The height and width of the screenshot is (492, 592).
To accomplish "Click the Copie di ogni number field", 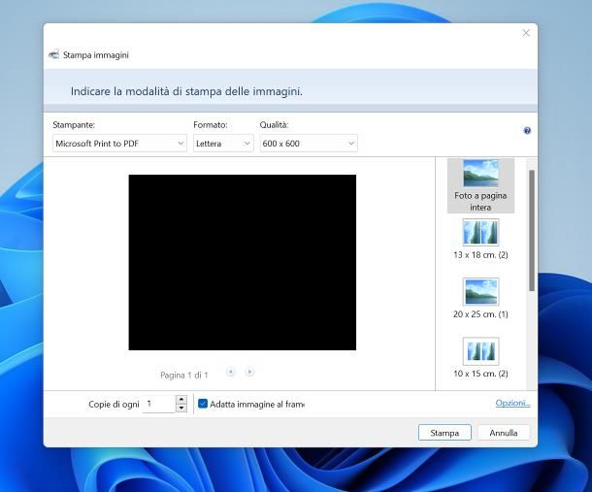I will (x=159, y=404).
